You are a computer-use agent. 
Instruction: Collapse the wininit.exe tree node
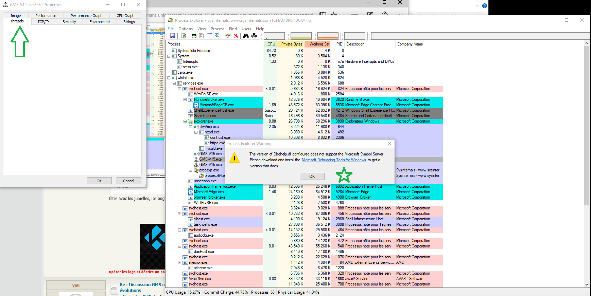169,78
